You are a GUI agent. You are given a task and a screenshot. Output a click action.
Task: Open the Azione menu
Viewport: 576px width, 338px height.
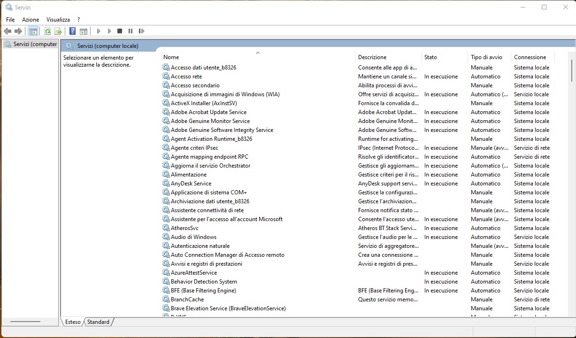tap(31, 20)
